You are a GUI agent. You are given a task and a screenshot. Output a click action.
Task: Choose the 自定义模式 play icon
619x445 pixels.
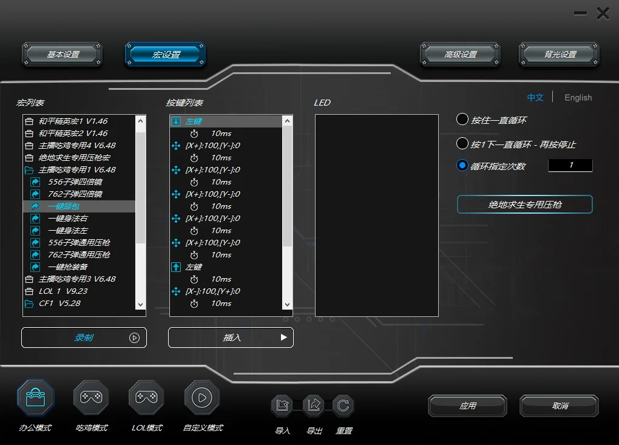pyautogui.click(x=201, y=398)
